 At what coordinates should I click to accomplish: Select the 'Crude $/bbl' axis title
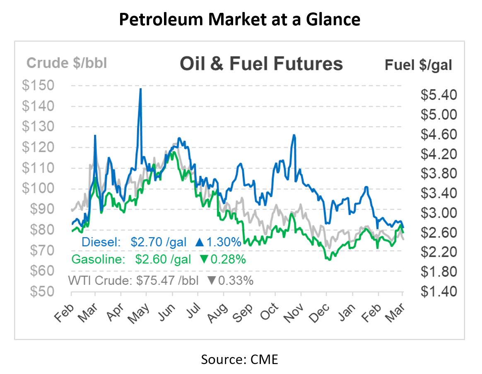click(67, 63)
